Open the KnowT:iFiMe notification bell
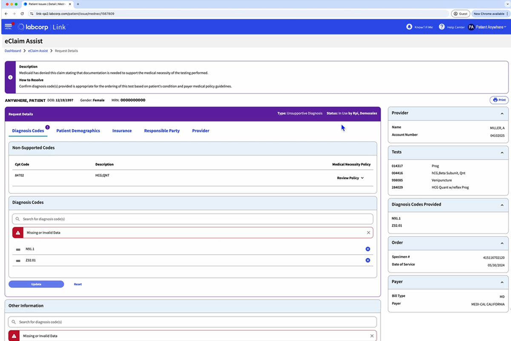This screenshot has height=341, width=511. [409, 27]
